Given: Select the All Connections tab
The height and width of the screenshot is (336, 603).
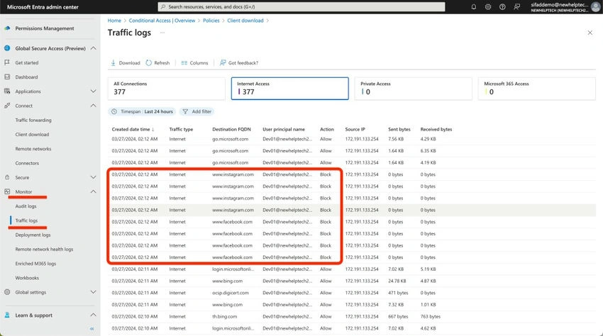Looking at the screenshot, I should 167,89.
